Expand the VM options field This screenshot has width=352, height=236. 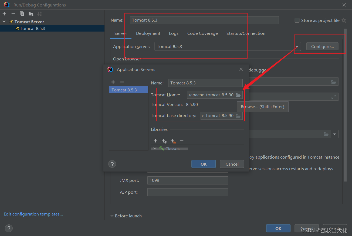coord(334,97)
